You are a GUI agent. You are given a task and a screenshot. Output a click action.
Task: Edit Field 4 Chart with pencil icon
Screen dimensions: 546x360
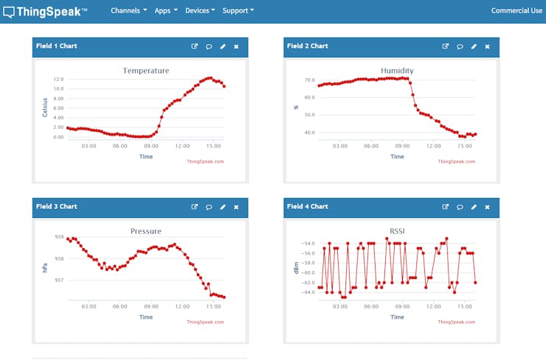pos(474,207)
